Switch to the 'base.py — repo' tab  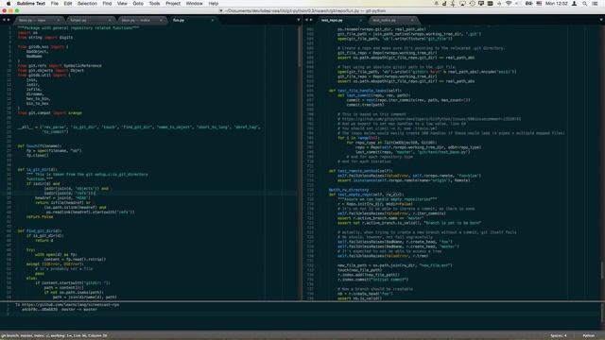point(39,20)
